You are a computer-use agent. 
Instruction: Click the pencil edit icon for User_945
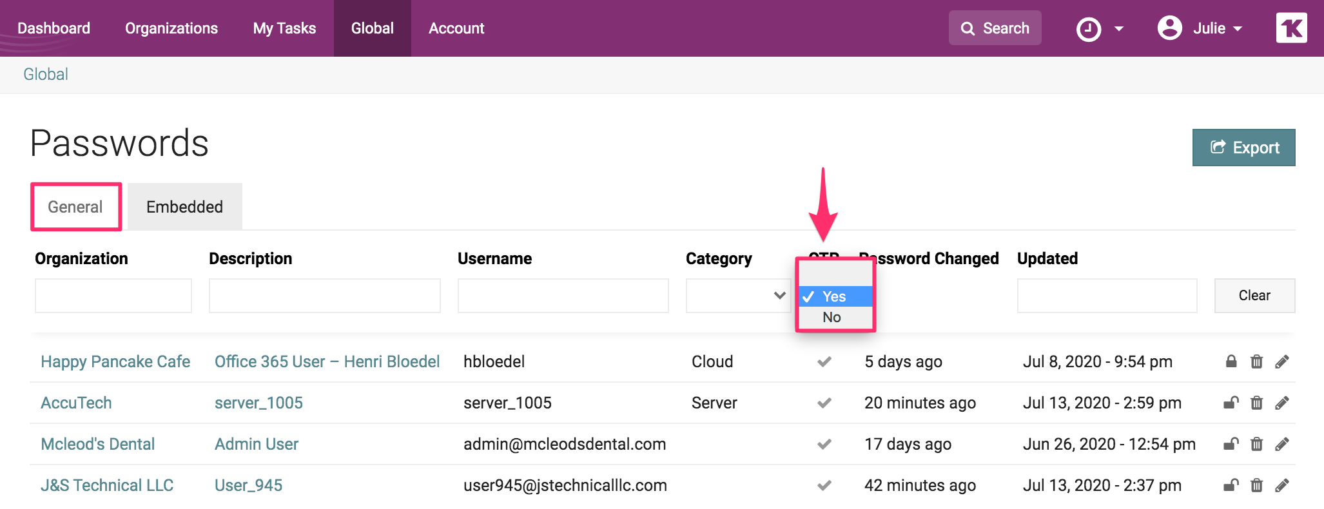1281,485
